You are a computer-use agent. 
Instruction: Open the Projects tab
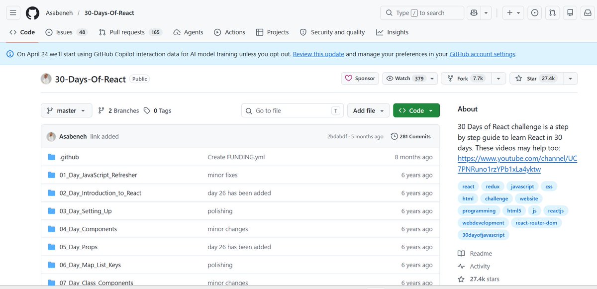click(272, 32)
